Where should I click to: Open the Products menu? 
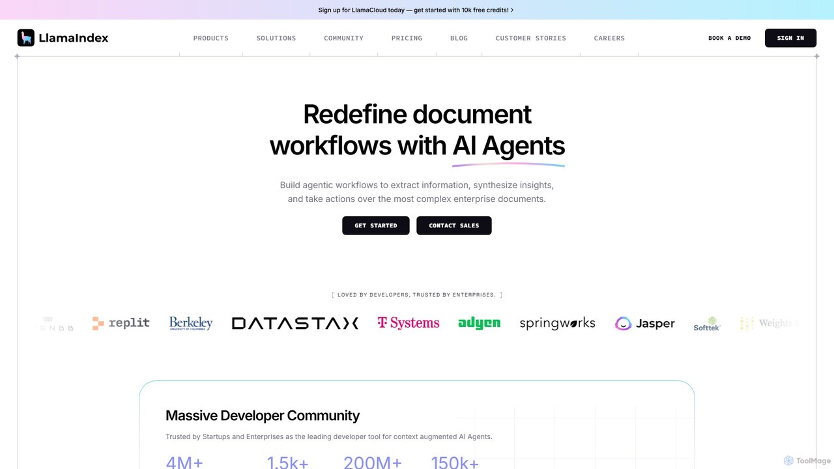(x=211, y=38)
